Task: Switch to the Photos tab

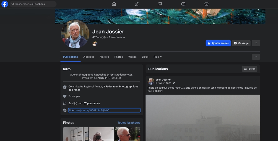Action: pyautogui.click(x=118, y=57)
